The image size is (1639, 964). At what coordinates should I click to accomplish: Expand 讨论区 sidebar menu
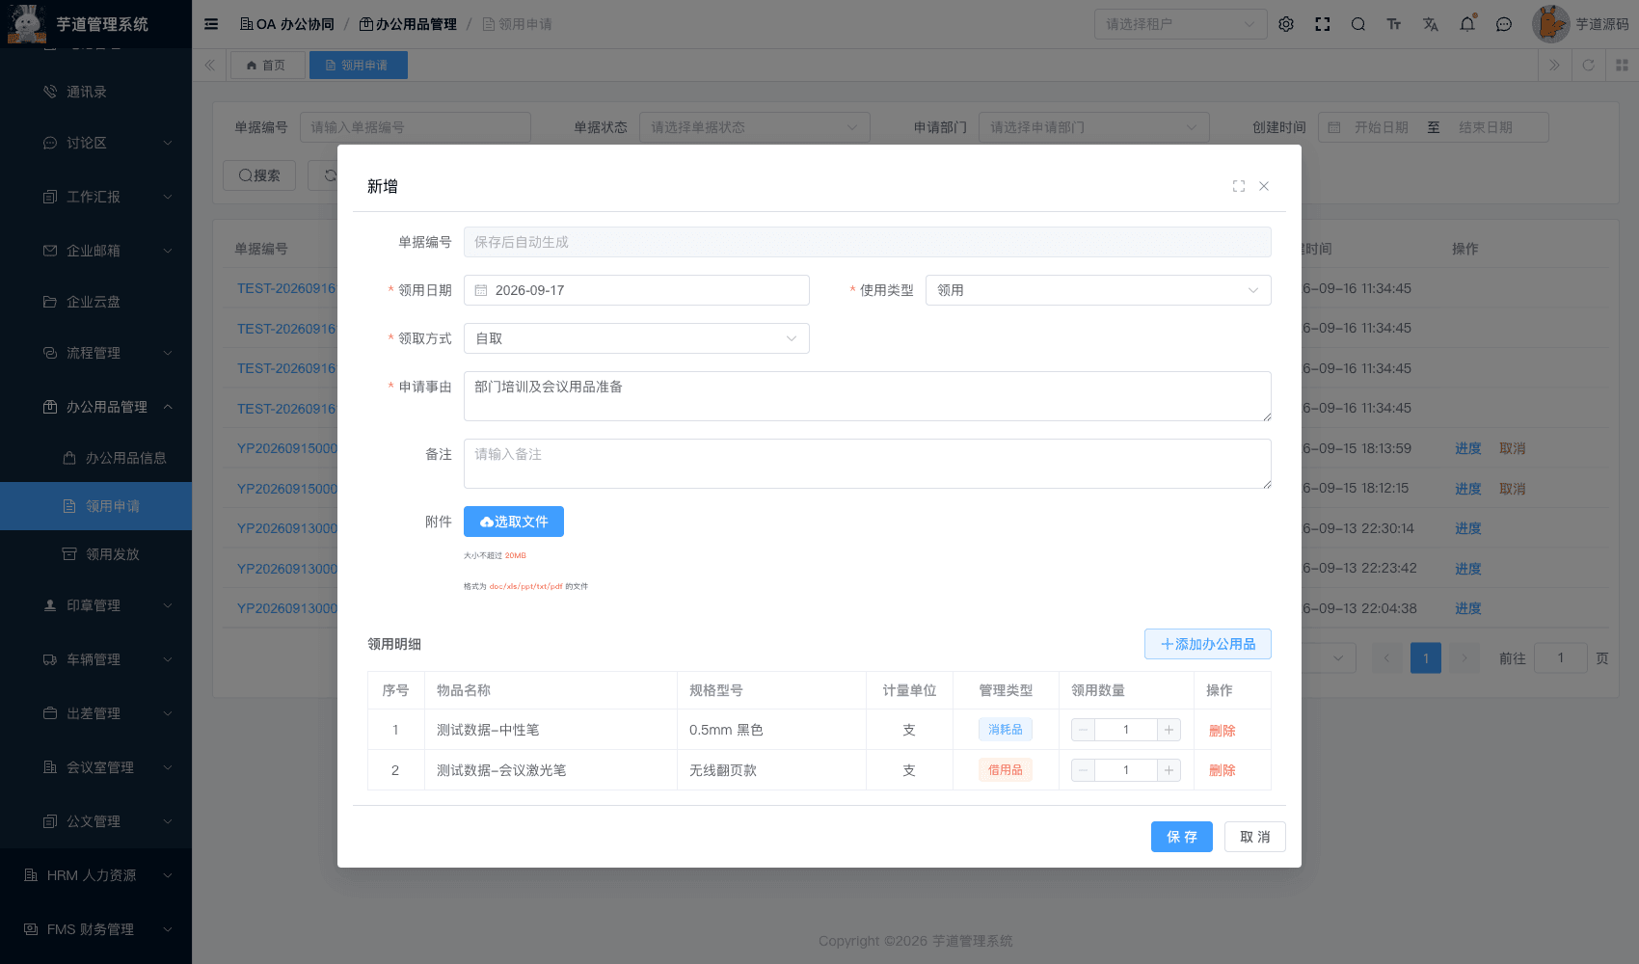click(x=96, y=143)
